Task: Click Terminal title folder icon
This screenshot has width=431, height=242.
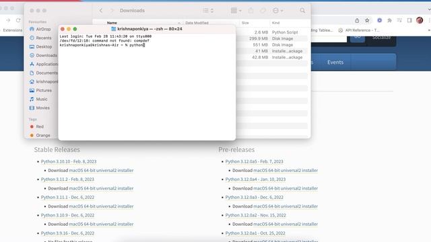Action: (x=114, y=29)
